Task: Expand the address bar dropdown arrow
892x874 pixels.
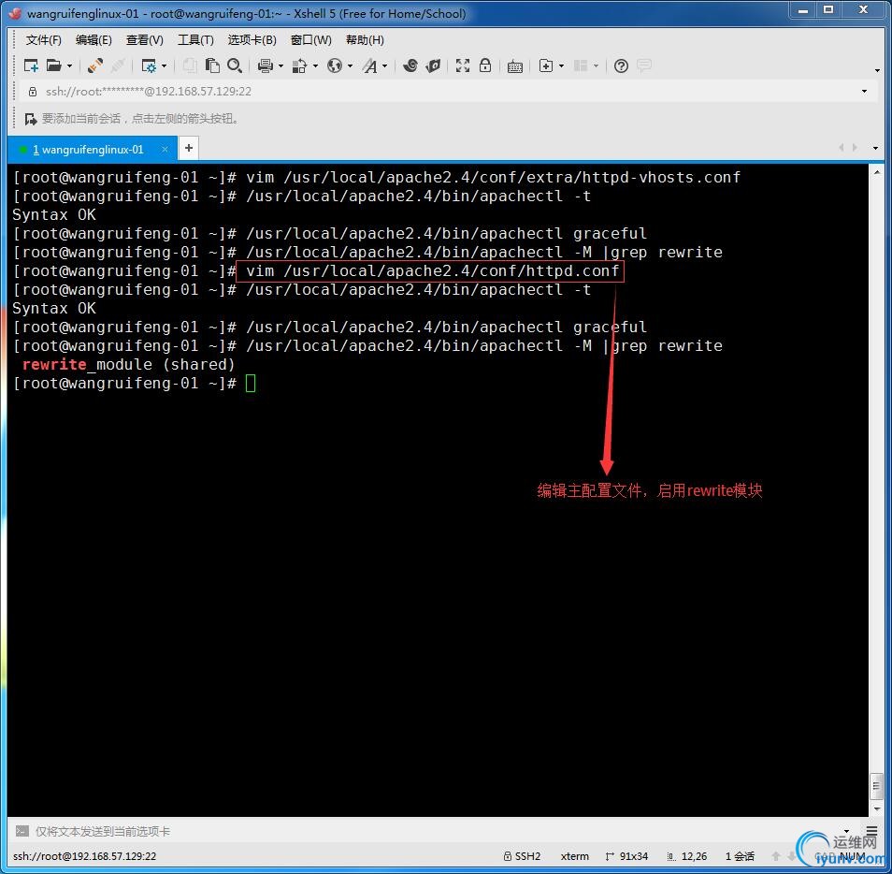Action: tap(864, 91)
